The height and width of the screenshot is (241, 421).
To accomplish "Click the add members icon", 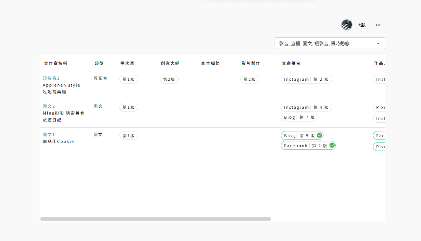I will coord(362,25).
